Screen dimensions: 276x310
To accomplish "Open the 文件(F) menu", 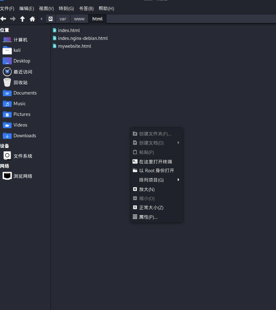I will tap(7, 8).
